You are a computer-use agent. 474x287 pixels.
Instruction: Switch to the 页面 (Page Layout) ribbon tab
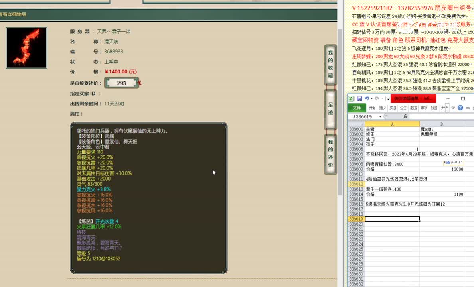[x=393, y=108]
